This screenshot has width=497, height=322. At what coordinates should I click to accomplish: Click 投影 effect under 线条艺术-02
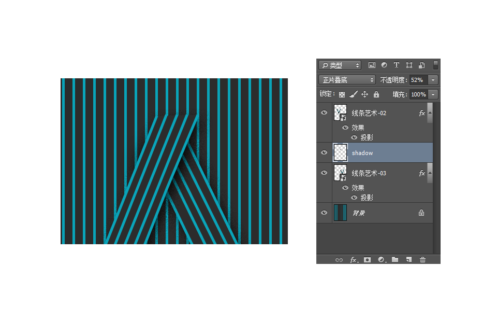coord(367,137)
